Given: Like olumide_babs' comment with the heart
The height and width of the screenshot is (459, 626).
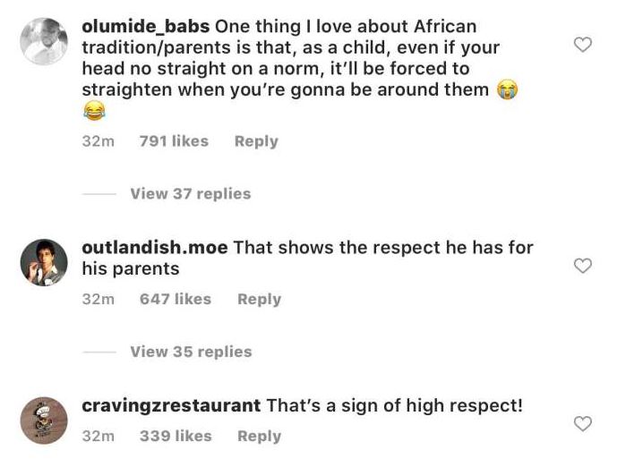Looking at the screenshot, I should coord(582,44).
